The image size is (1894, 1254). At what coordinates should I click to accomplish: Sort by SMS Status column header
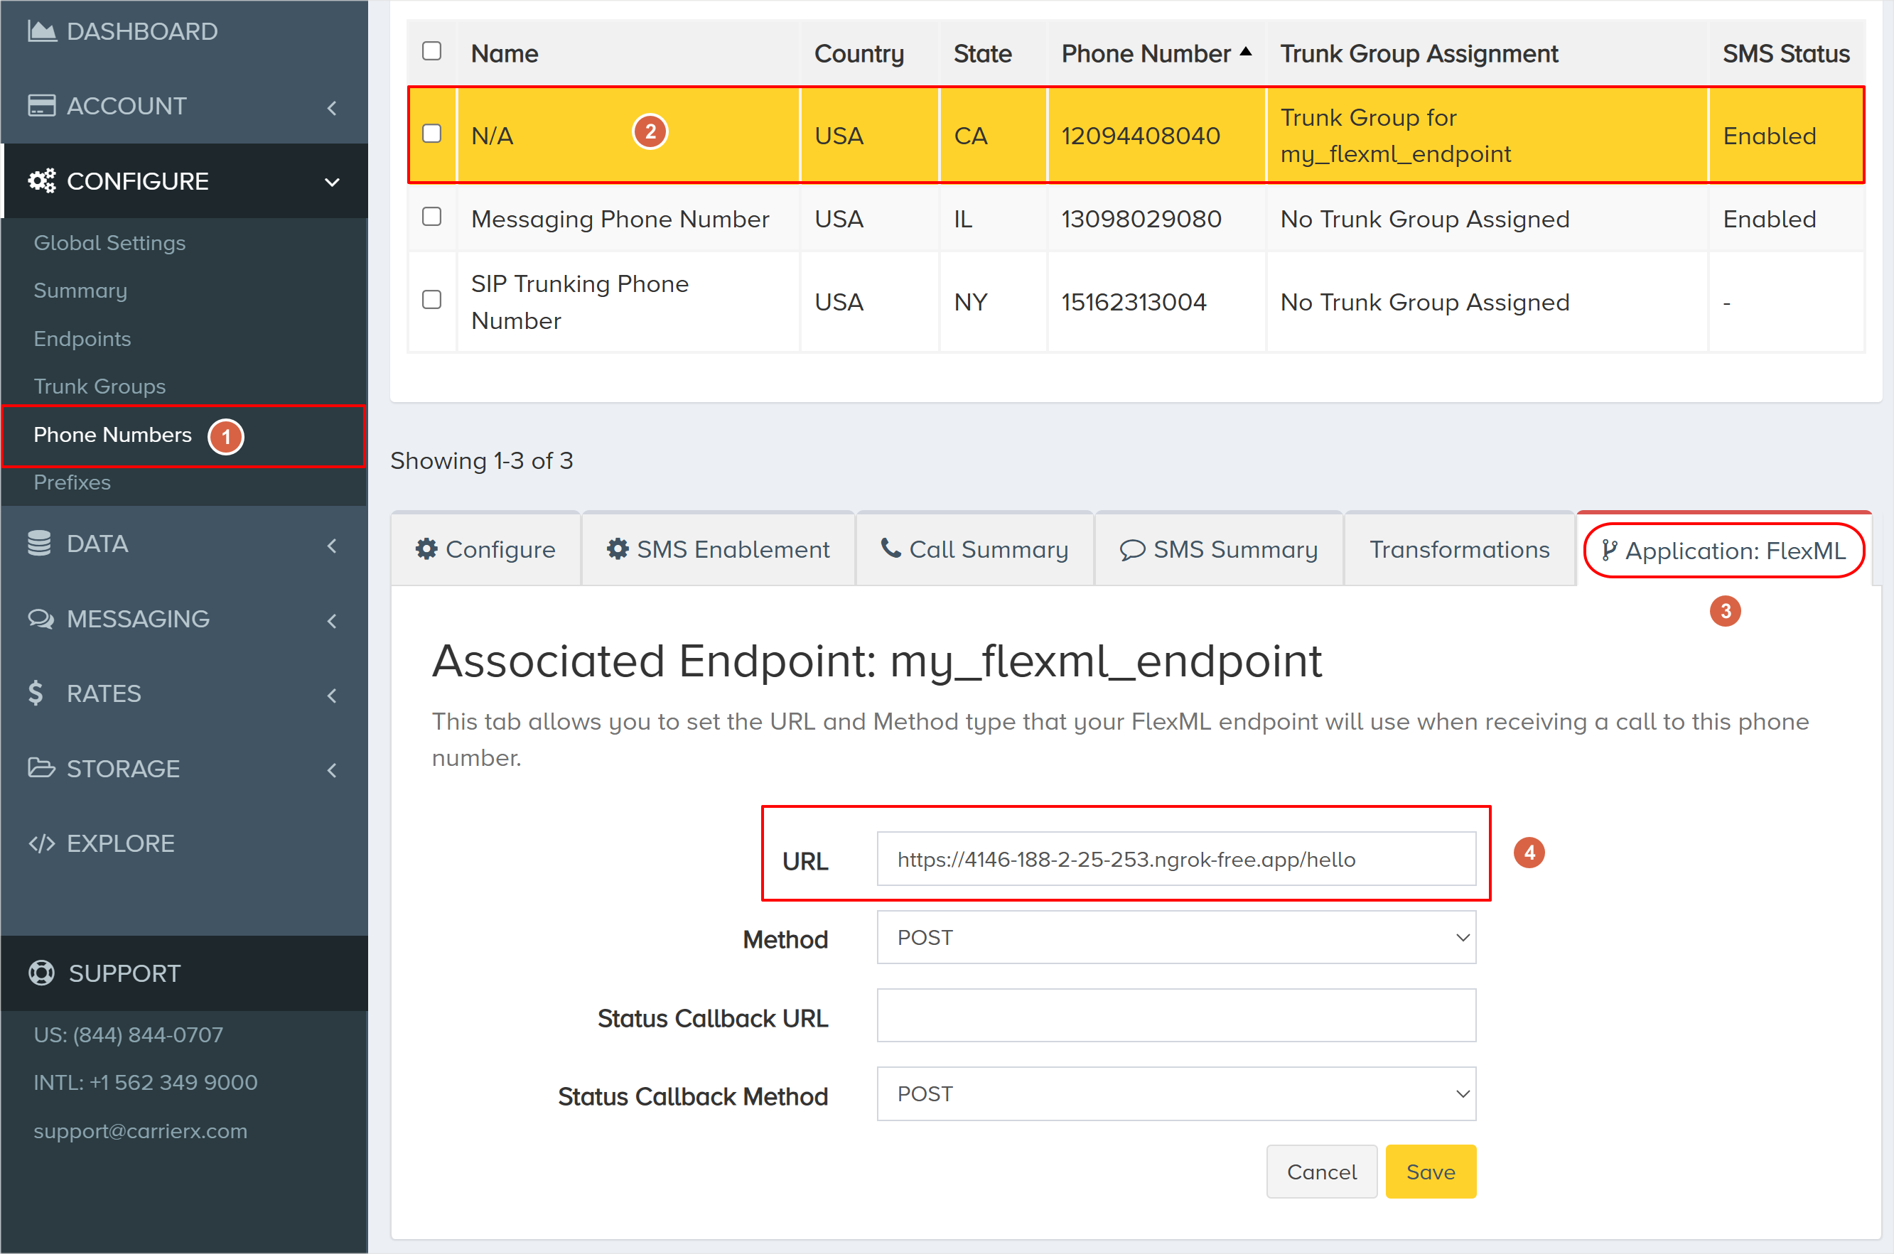(x=1785, y=53)
